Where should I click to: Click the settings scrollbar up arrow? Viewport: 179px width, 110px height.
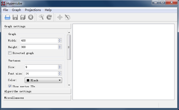click(69, 32)
